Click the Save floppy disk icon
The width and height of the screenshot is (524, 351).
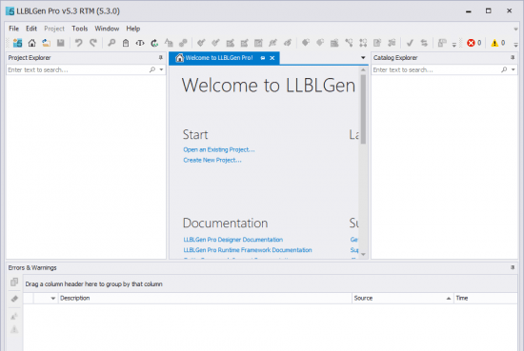click(60, 43)
